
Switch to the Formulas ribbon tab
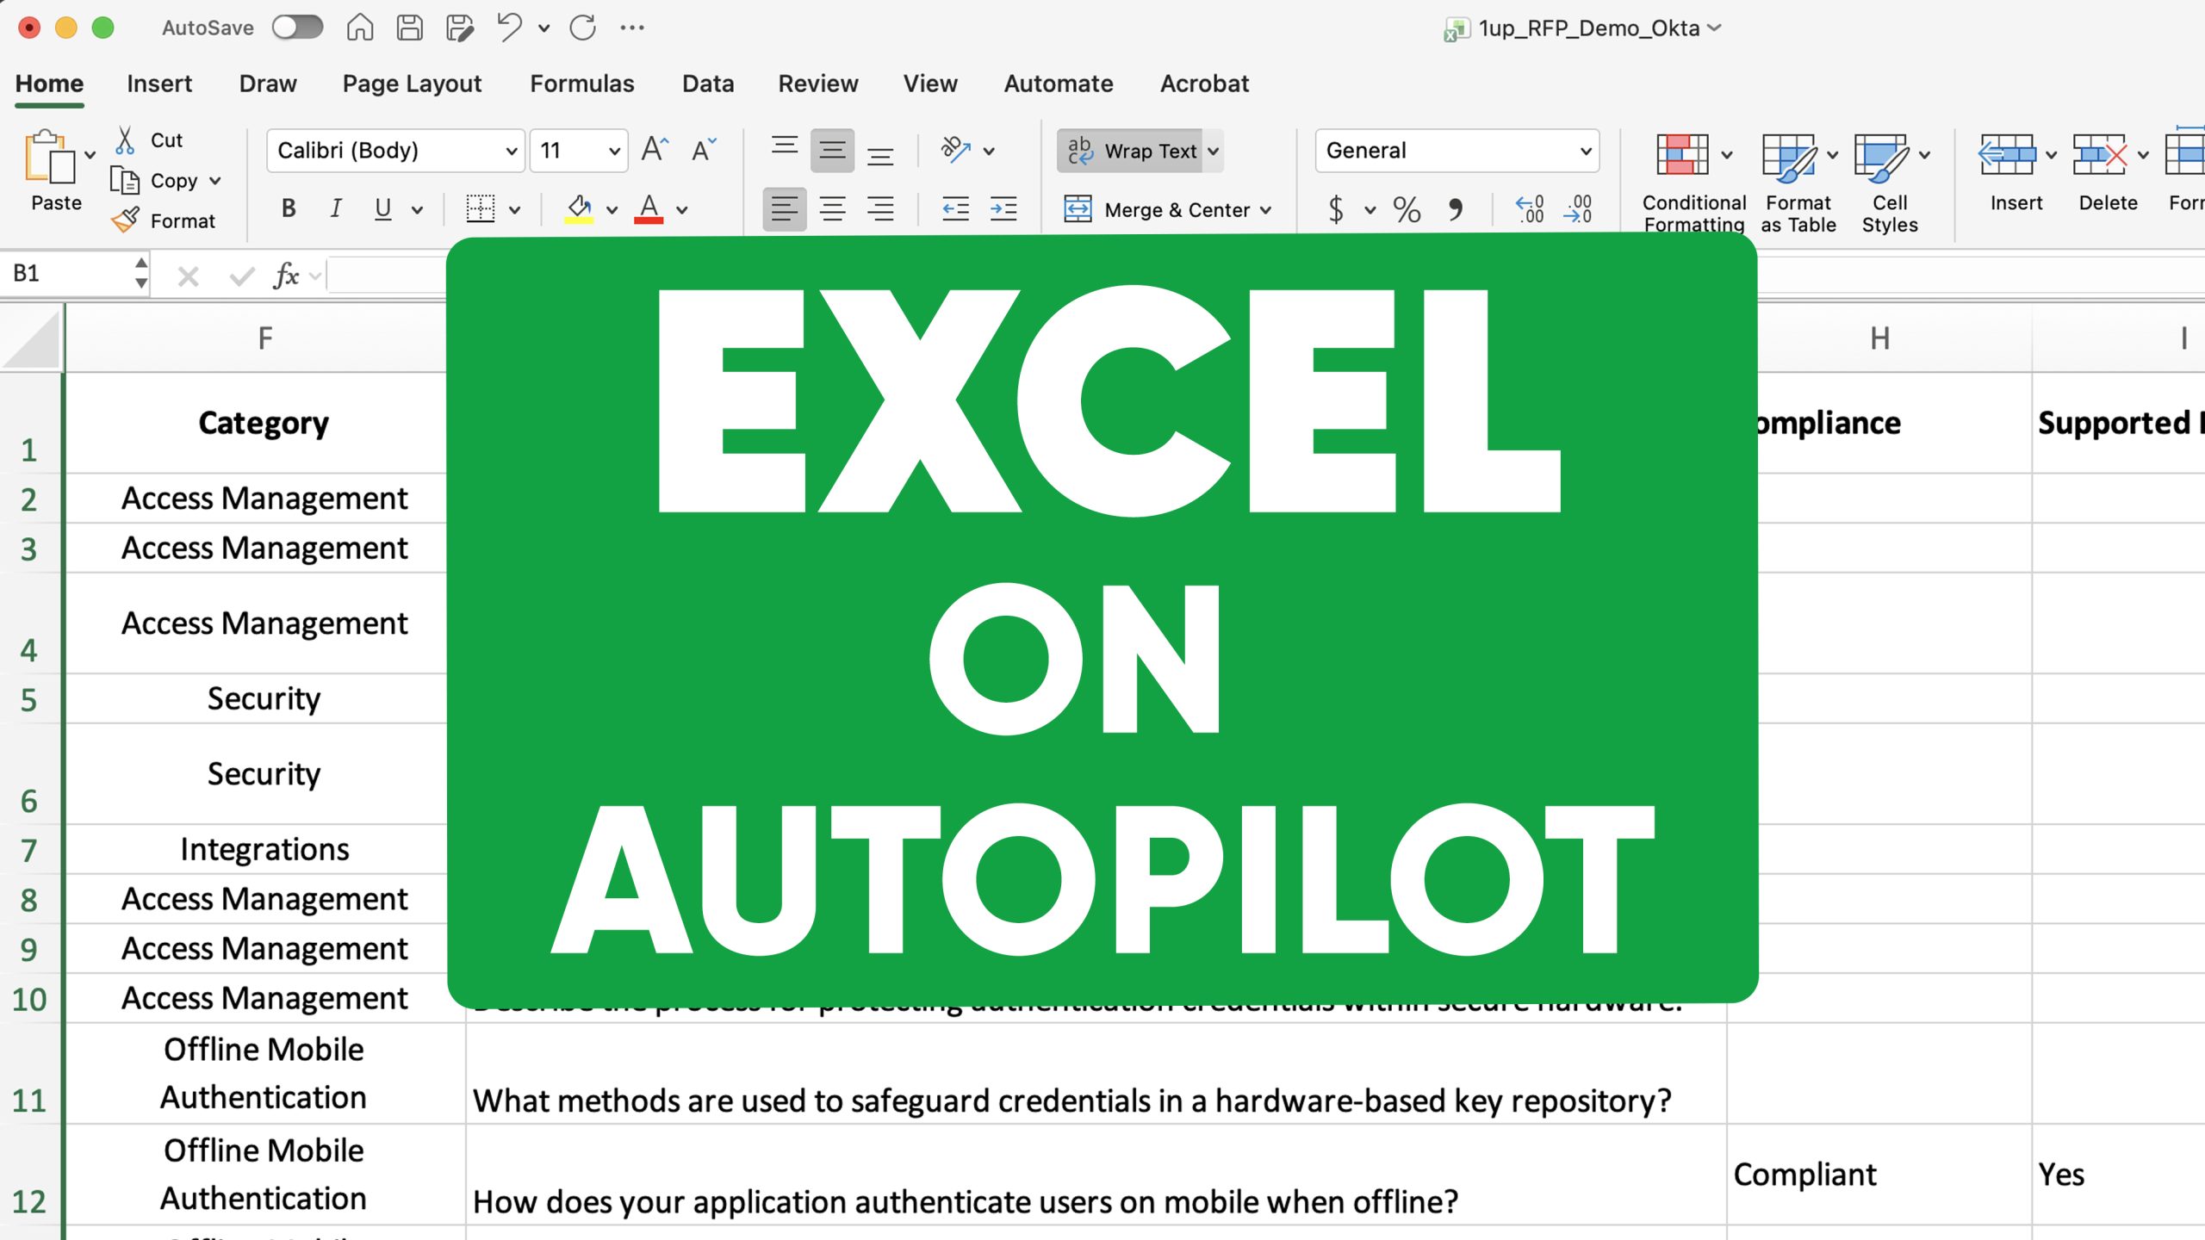582,83
